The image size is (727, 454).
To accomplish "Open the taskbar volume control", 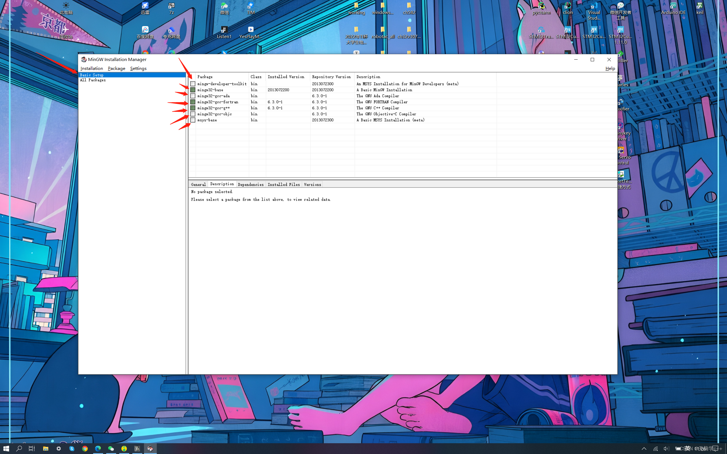I will 666,449.
